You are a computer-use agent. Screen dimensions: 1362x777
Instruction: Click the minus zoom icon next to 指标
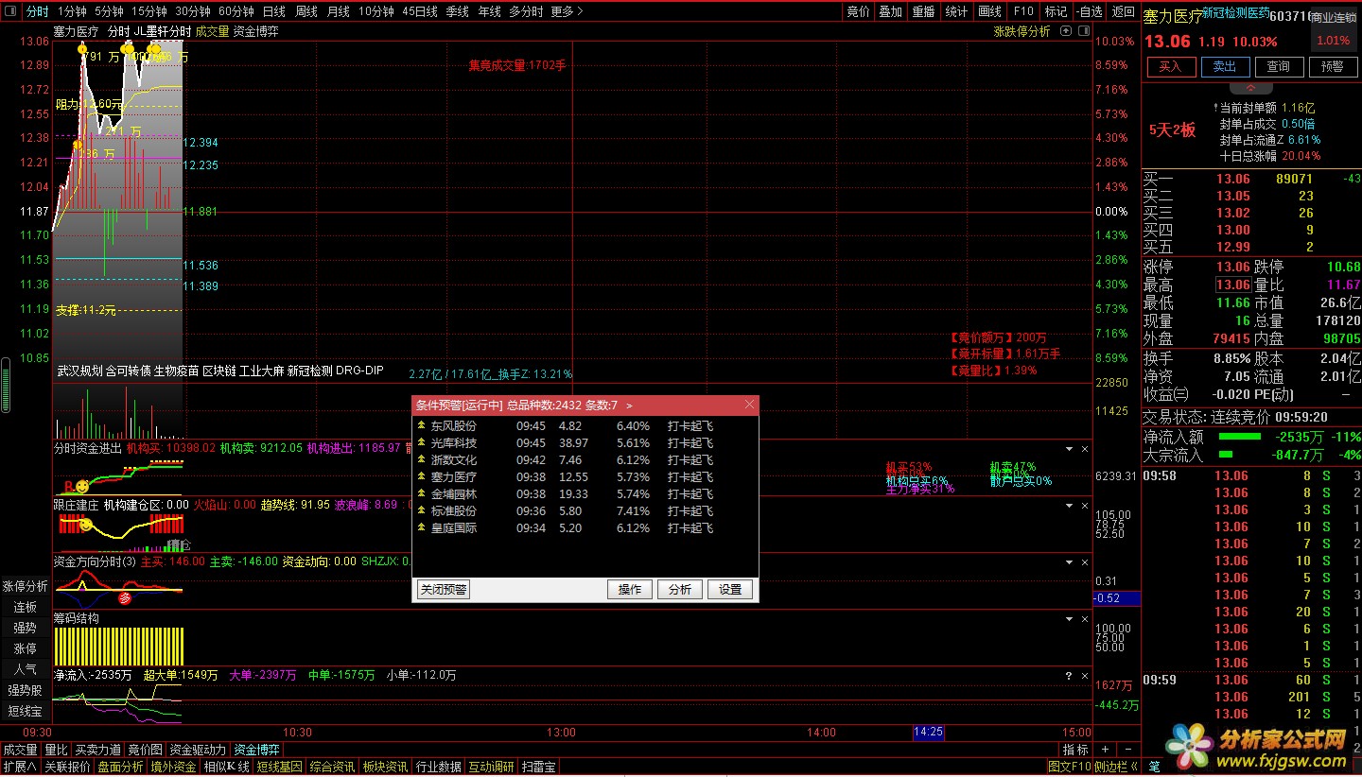[x=1128, y=750]
